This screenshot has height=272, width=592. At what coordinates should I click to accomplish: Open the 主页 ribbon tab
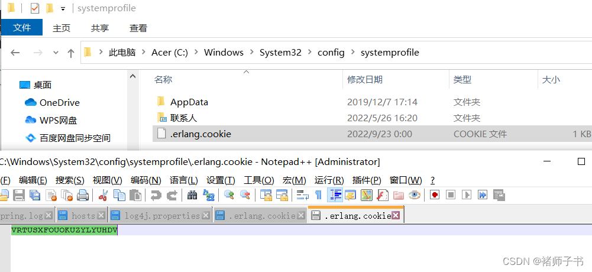[x=61, y=28]
